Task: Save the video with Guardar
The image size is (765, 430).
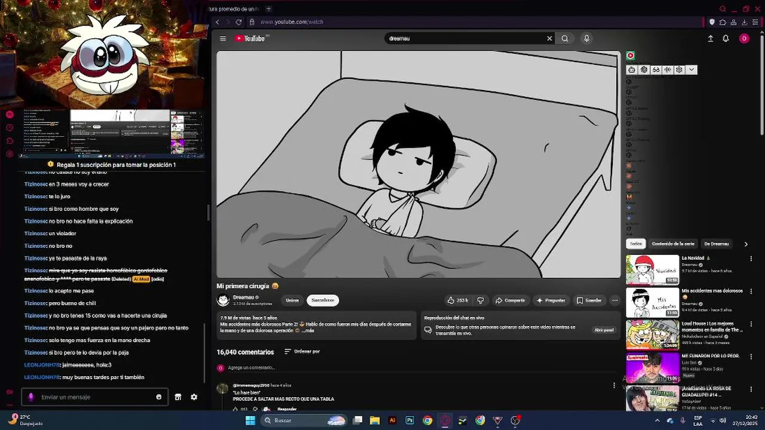Action: [x=589, y=300]
